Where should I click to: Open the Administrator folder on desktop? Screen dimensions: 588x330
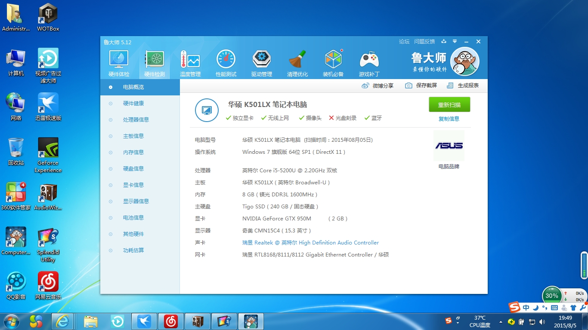tap(16, 18)
